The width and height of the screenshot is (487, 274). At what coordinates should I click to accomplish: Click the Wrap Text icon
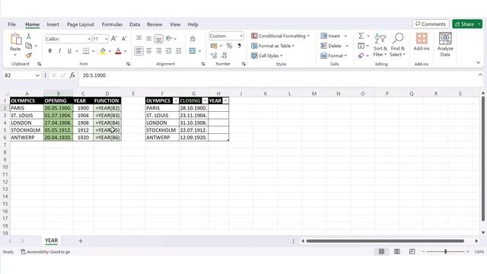193,39
